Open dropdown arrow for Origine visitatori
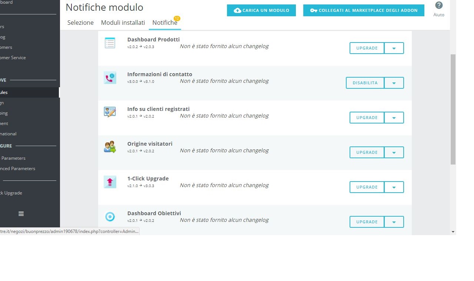 394,152
